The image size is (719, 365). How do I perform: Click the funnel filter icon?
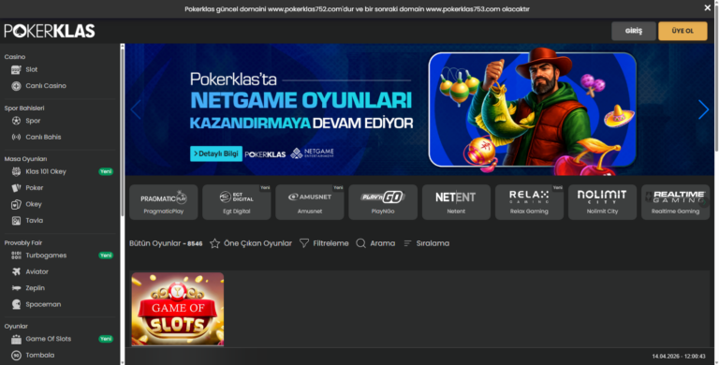tap(304, 243)
